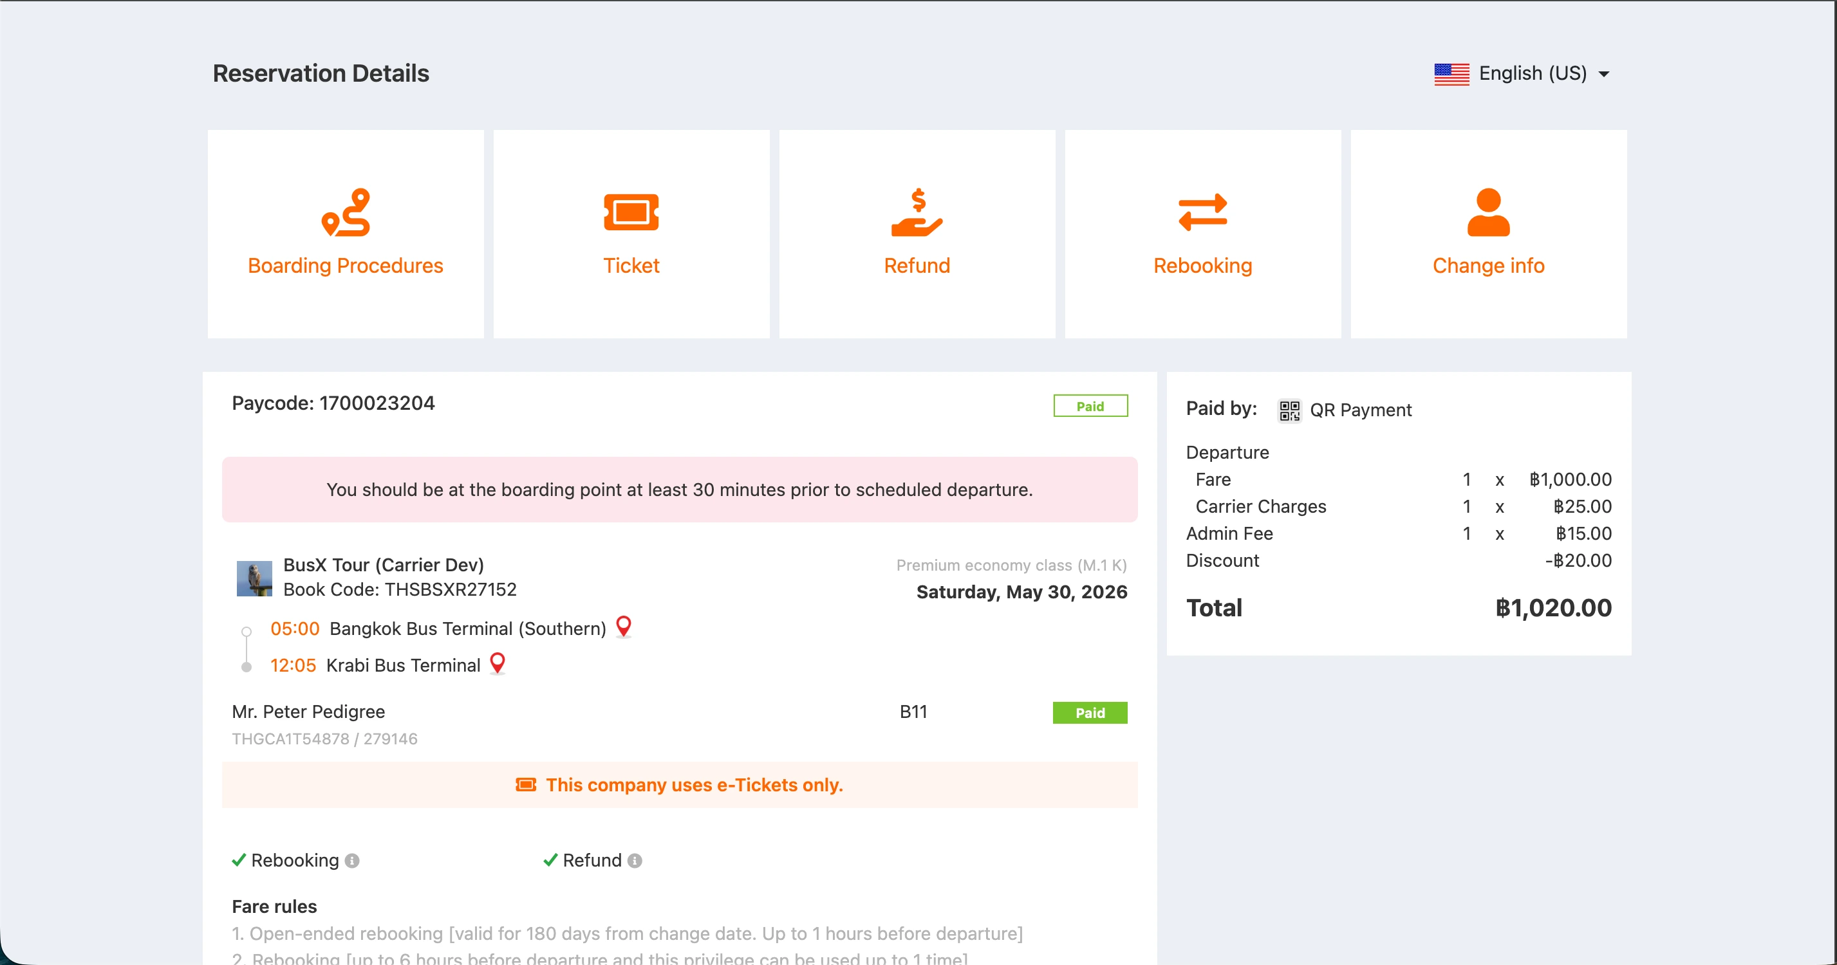Click BusX Tour (Carrier Dev) name
This screenshot has width=1837, height=965.
click(383, 565)
